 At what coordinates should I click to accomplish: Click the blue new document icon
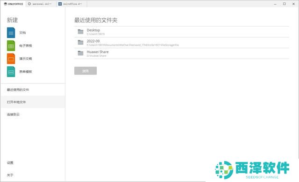11,33
